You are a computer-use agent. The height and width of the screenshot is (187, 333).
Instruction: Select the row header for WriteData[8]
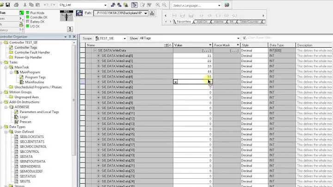[x=83, y=98]
